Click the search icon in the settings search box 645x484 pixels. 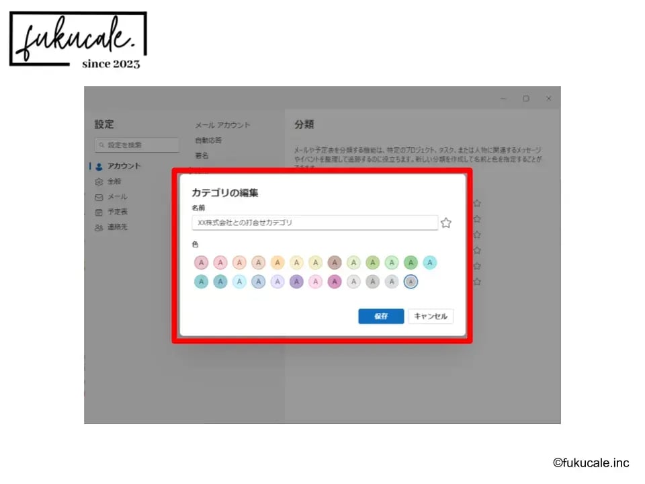tap(101, 145)
